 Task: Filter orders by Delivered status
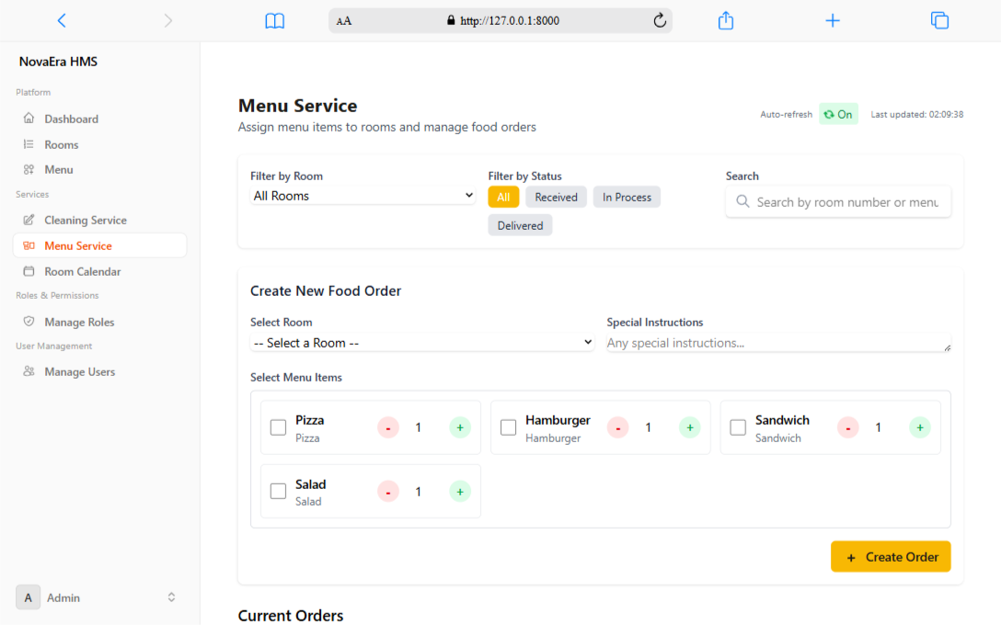(521, 225)
